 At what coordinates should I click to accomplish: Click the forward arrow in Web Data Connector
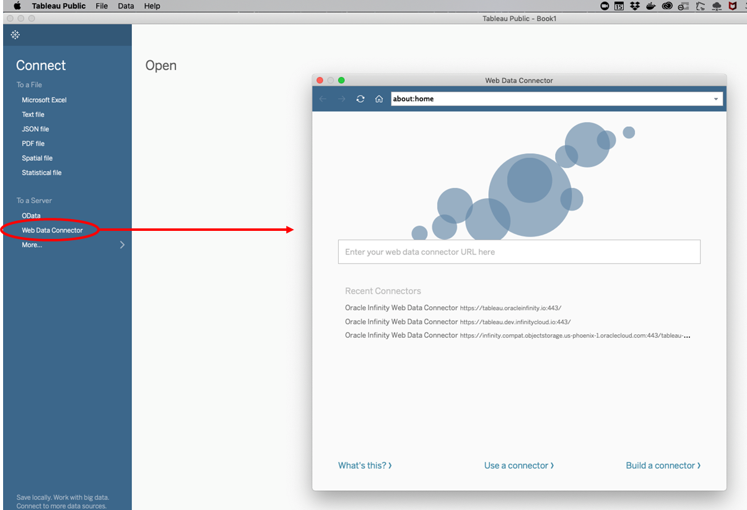click(x=341, y=99)
